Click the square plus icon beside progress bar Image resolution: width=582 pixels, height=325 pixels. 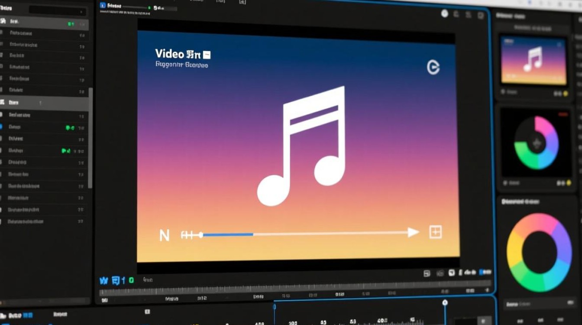tap(435, 232)
